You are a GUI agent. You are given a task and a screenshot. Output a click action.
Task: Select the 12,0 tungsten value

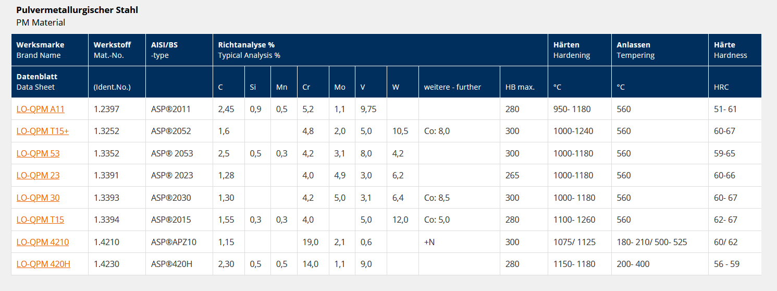(x=400, y=220)
